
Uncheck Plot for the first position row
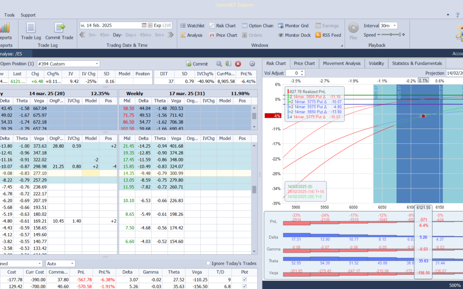(x=245, y=279)
